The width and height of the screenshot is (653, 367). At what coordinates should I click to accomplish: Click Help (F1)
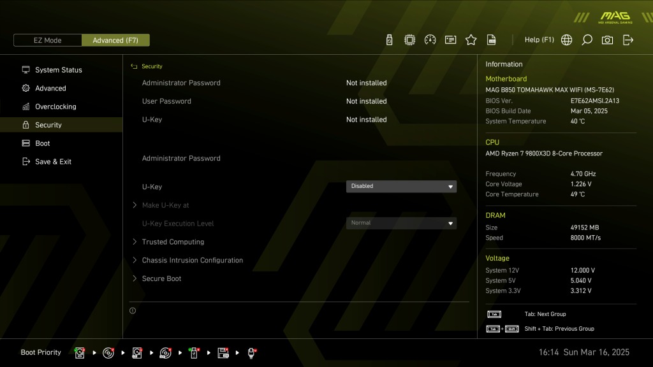click(539, 40)
